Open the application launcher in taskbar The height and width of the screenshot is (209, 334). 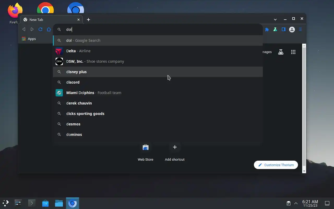[x=6, y=203]
